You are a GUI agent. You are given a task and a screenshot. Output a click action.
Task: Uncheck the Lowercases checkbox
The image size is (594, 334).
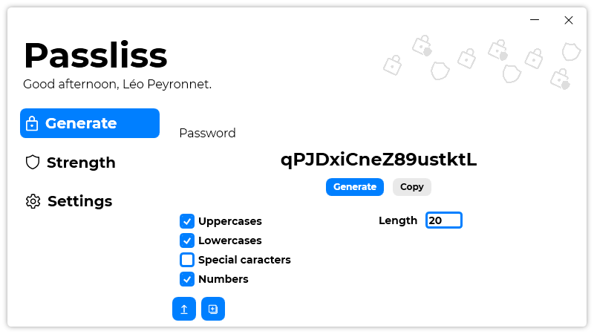(x=187, y=240)
